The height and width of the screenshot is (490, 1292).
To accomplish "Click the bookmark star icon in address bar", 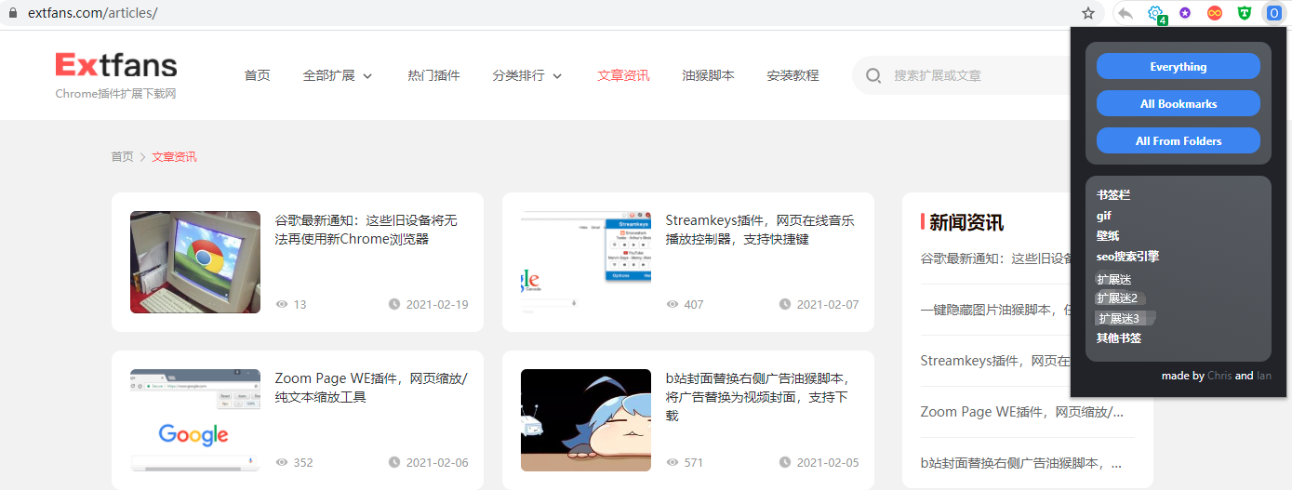I will pos(1087,13).
